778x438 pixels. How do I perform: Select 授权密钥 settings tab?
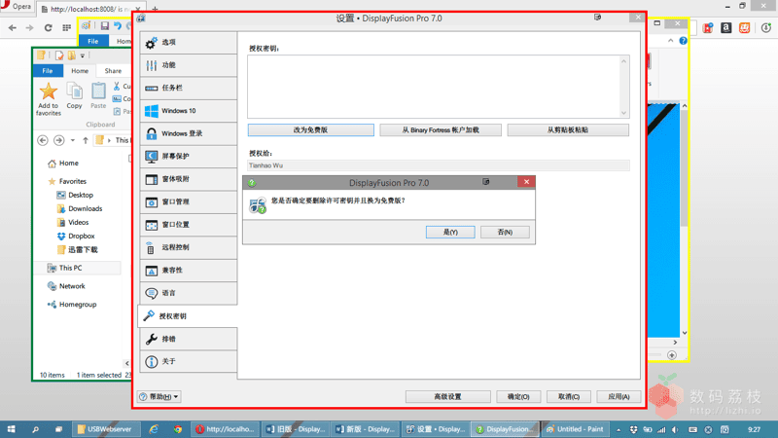point(188,315)
